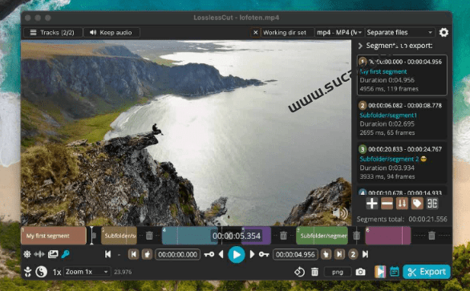This screenshot has width=470, height=291.
Task: Open the Tracks (2/2) panel
Action: [53, 32]
